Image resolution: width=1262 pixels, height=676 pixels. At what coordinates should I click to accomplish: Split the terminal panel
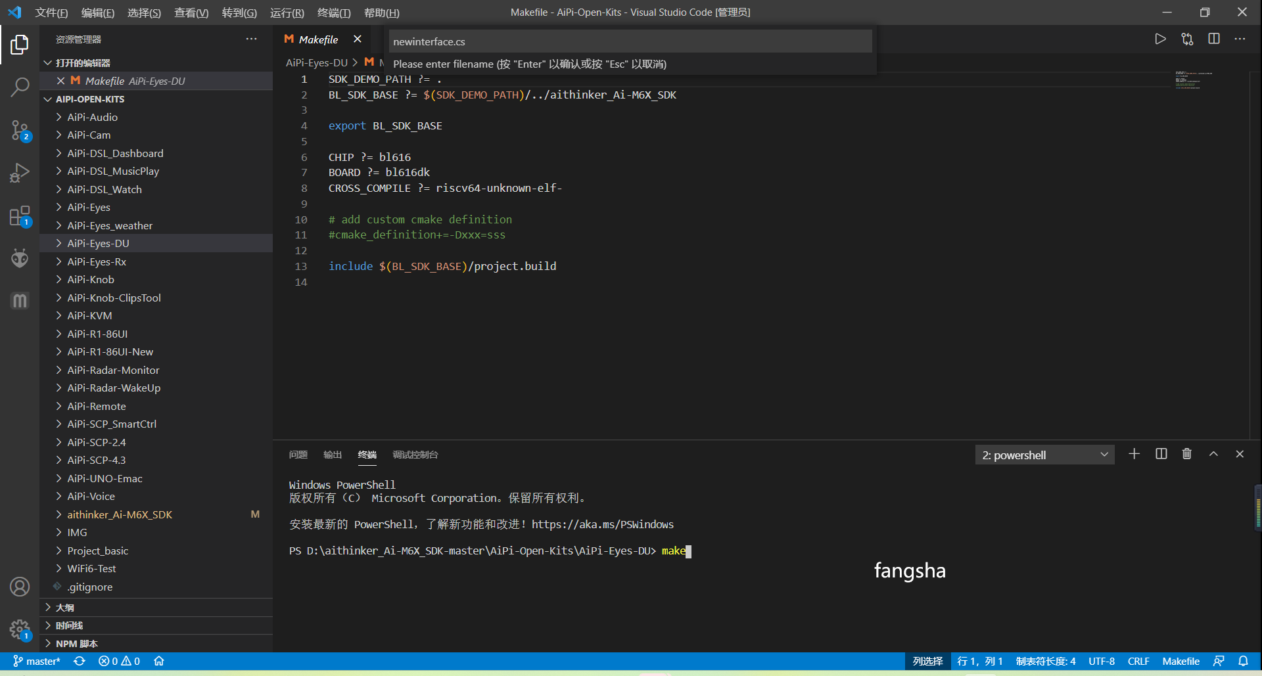[x=1161, y=454]
